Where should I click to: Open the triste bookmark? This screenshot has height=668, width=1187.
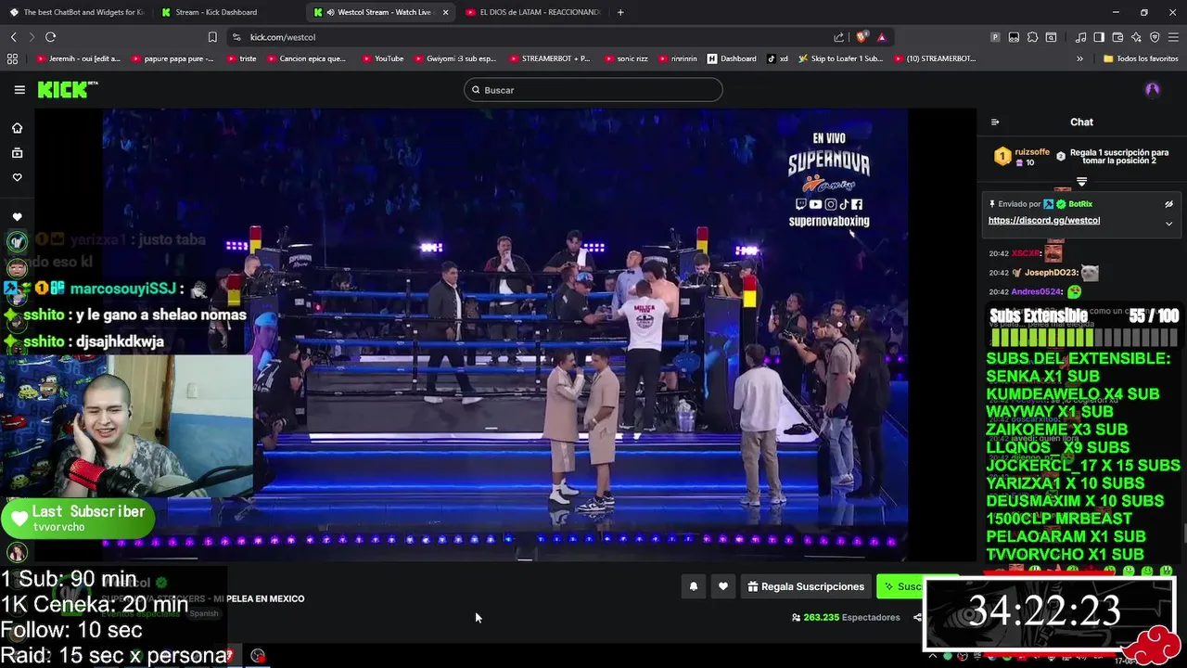240,58
